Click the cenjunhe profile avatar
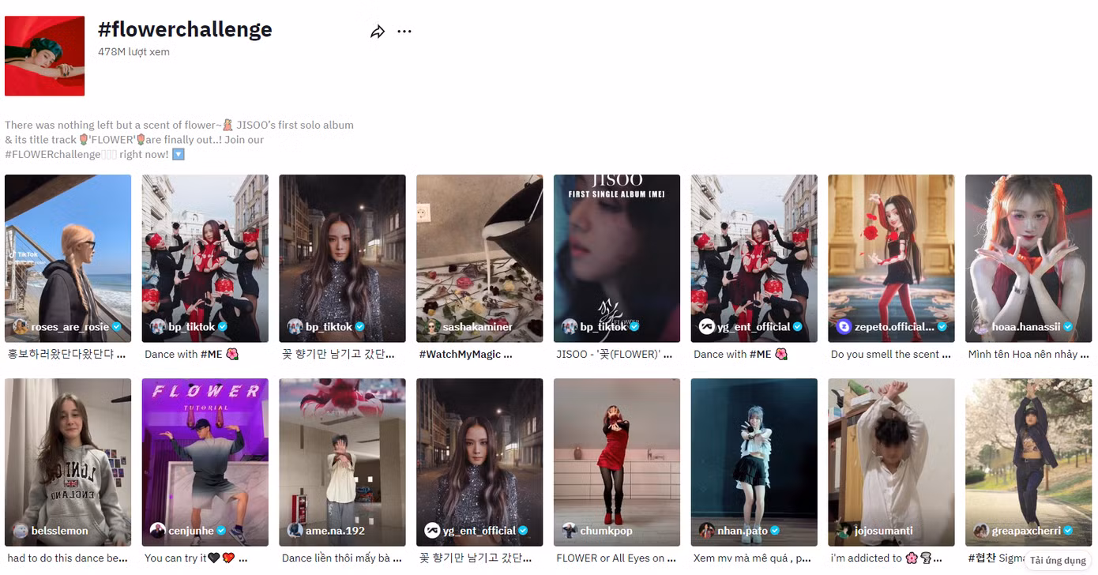Viewport: 1098px width, 575px height. pyautogui.click(x=158, y=531)
